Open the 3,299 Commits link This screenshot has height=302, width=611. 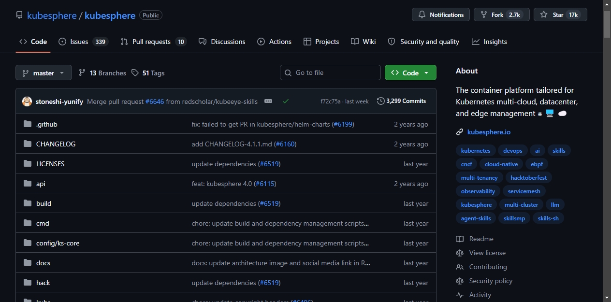tap(402, 101)
